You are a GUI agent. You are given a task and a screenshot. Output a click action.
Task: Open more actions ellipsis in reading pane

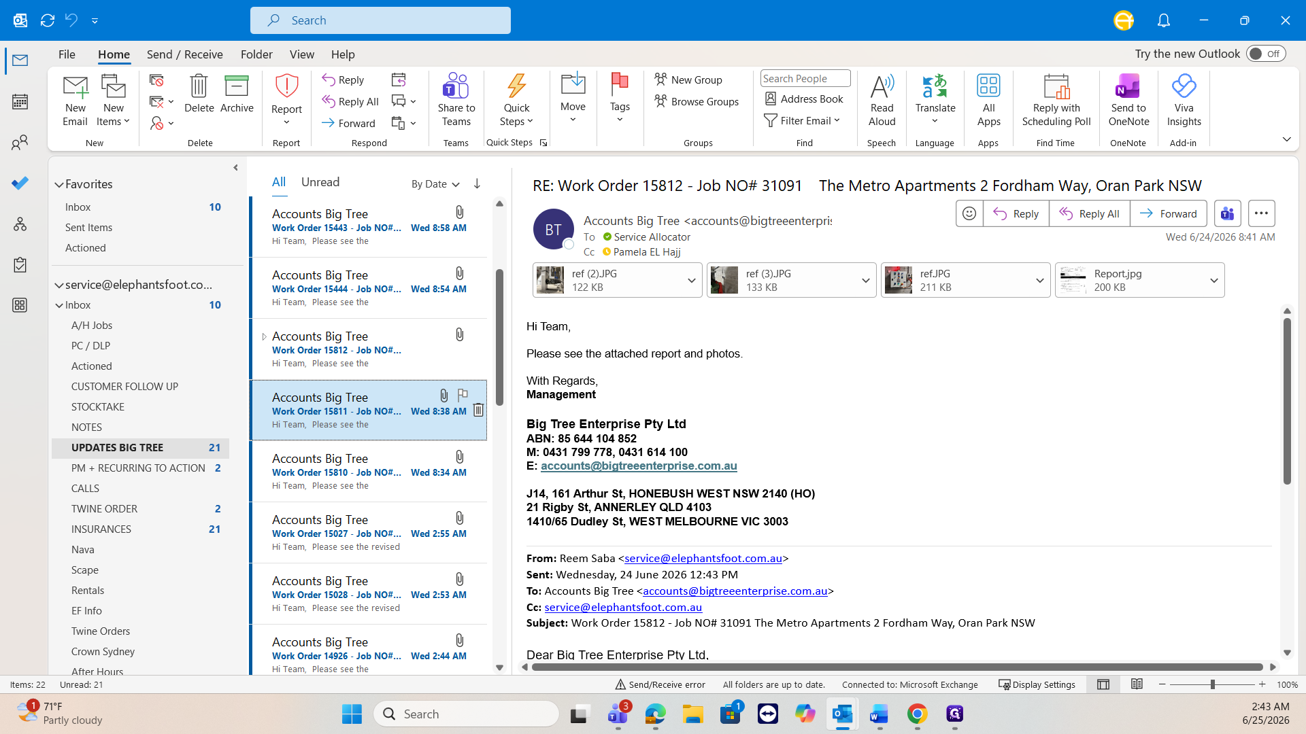(x=1261, y=213)
